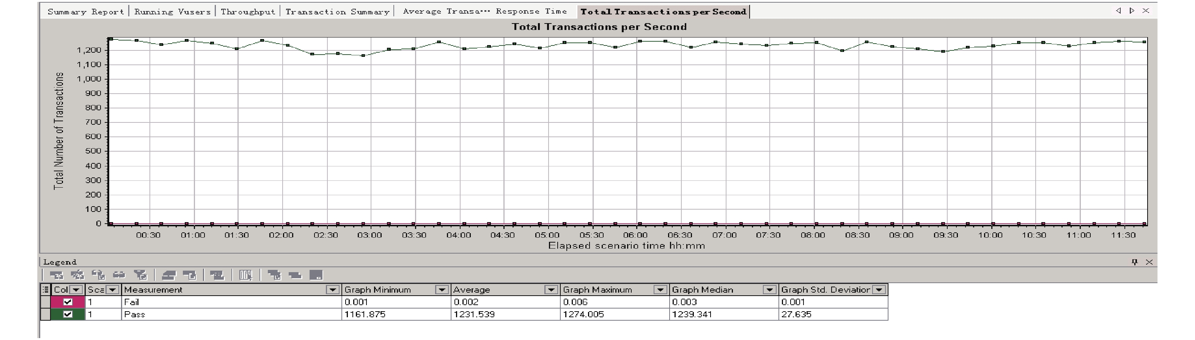Open the Graph Minimum column dropdown

442,290
